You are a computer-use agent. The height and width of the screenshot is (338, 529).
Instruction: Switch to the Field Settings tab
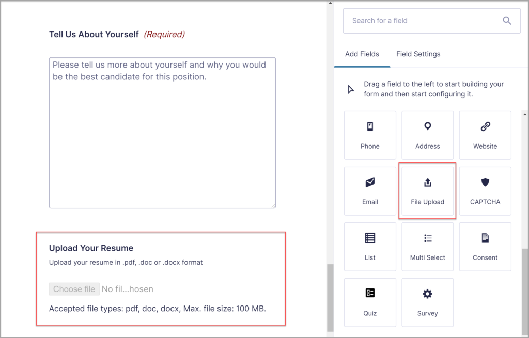pyautogui.click(x=418, y=54)
